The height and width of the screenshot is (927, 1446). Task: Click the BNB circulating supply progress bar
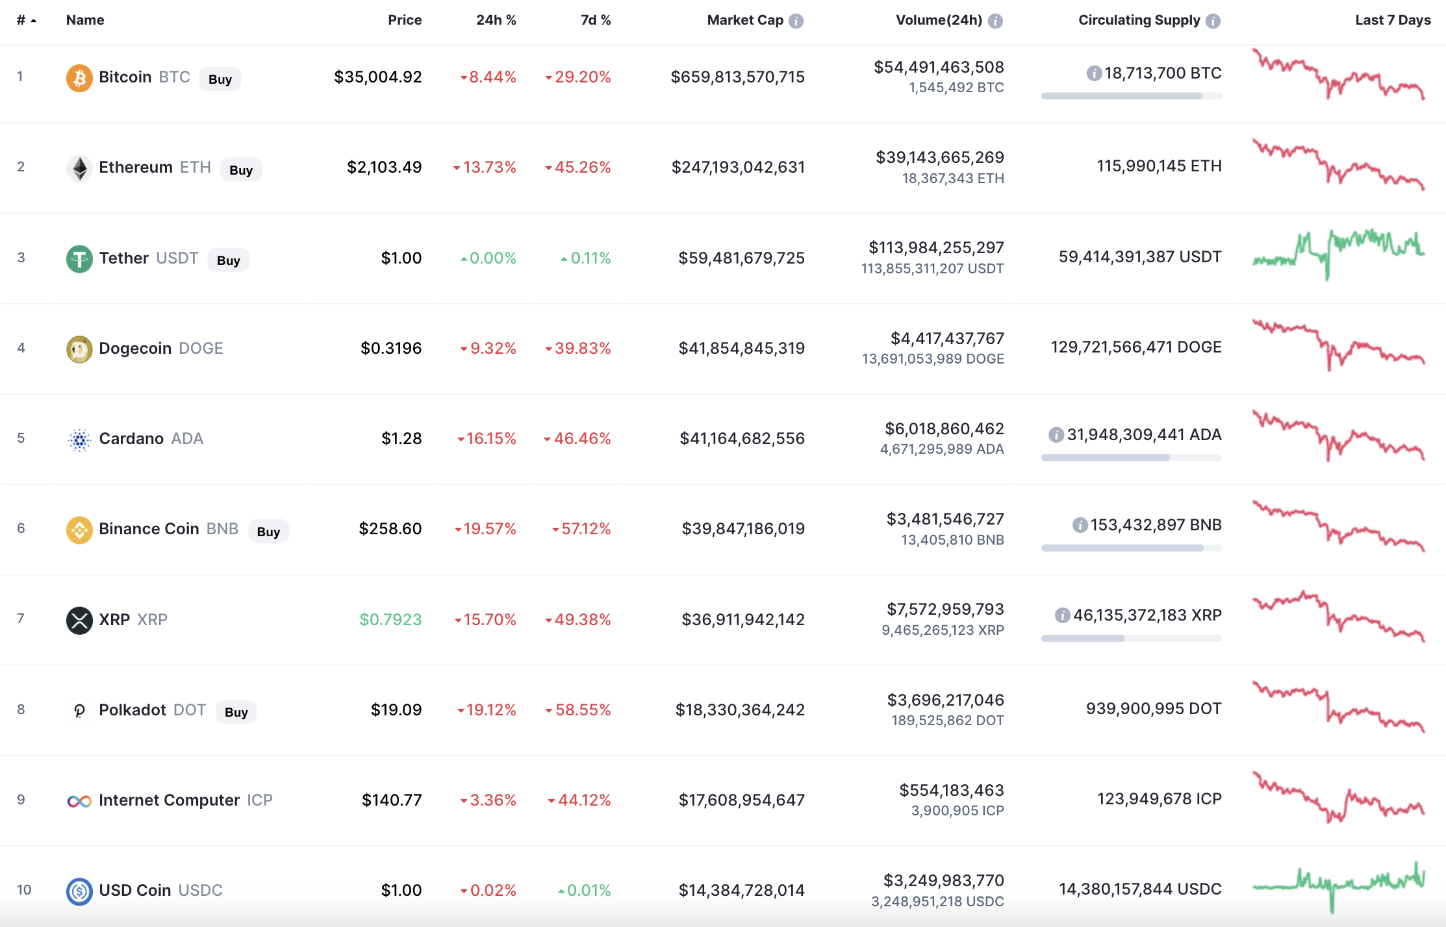[1132, 548]
